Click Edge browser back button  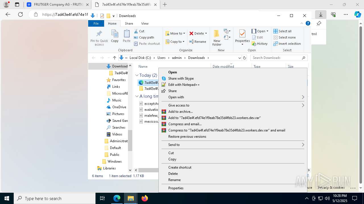pyautogui.click(x=8, y=14)
